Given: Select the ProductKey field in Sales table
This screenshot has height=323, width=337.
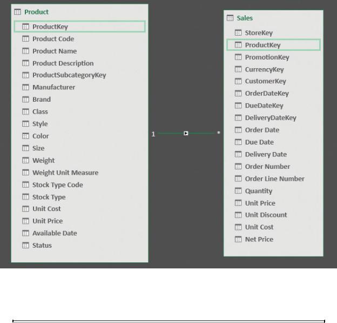Looking at the screenshot, I should pos(273,45).
